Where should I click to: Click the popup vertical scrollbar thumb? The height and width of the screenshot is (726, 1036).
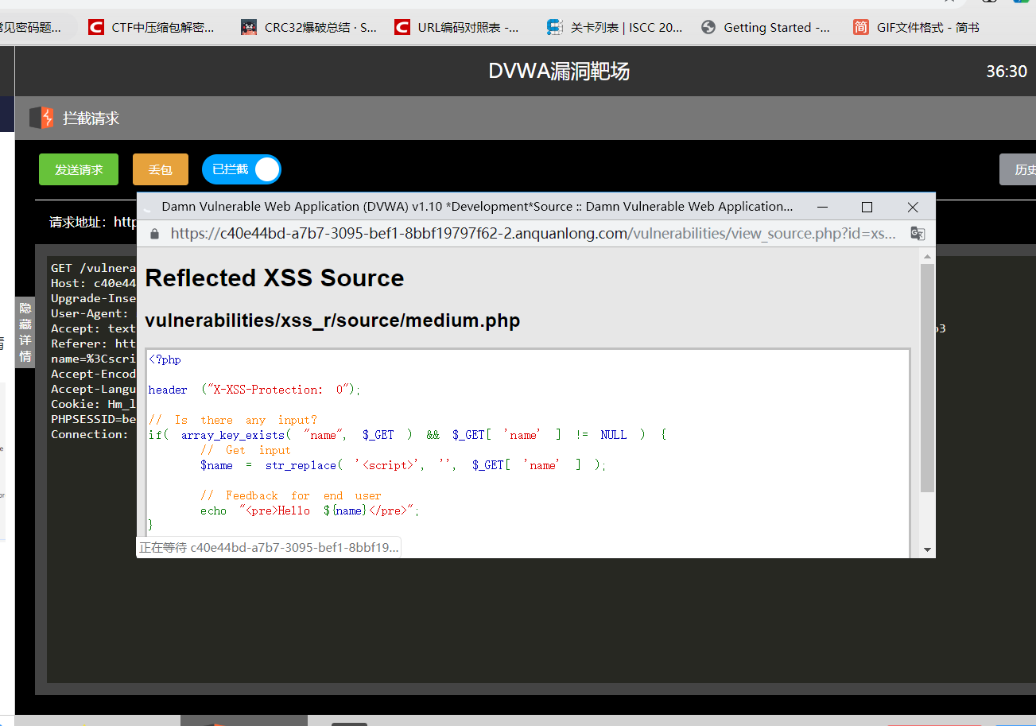click(927, 379)
